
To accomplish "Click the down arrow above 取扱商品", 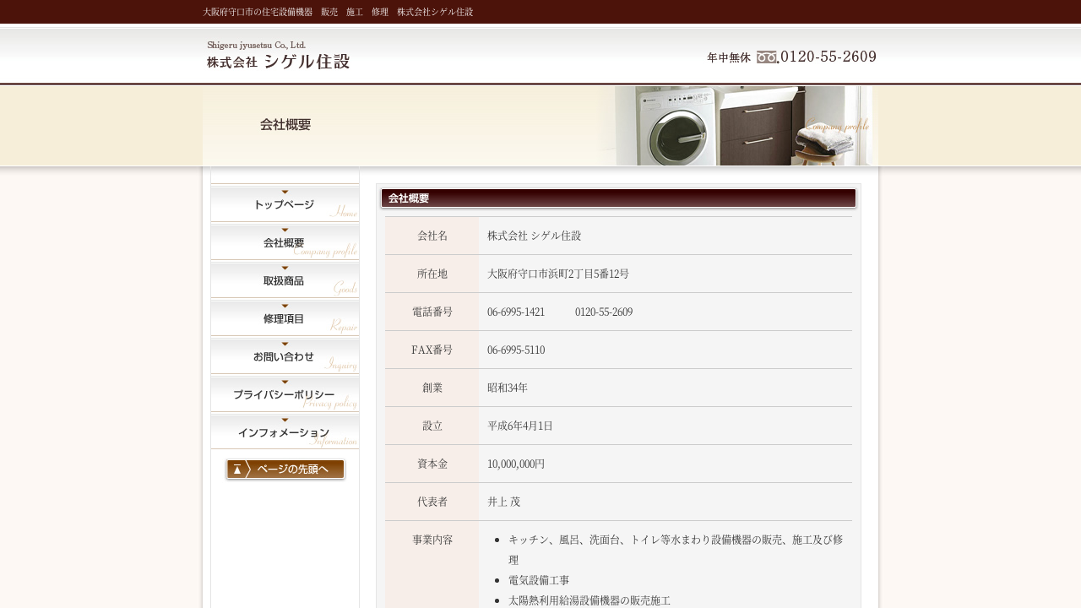I will (x=285, y=268).
